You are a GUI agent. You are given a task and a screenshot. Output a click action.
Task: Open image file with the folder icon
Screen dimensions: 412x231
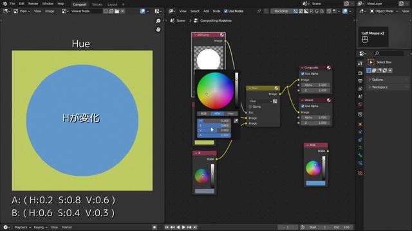[x=117, y=12]
